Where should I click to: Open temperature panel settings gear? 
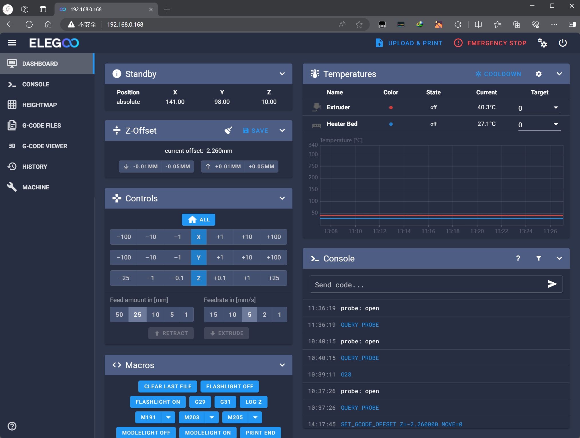tap(538, 74)
